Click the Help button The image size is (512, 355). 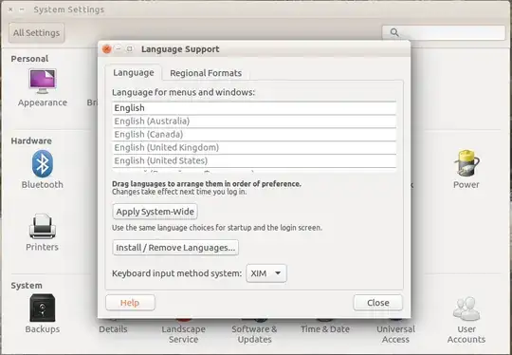tap(130, 303)
